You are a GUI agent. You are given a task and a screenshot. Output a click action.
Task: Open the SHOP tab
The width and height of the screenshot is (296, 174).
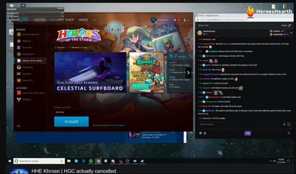click(x=69, y=20)
